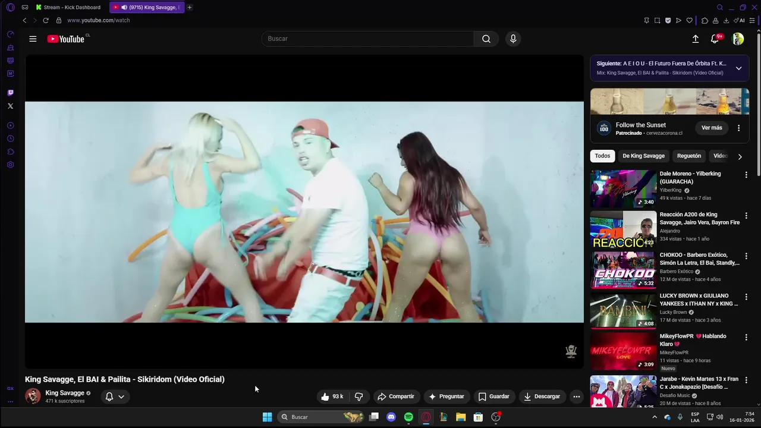
Task: Toggle notification bell for King Savagge
Action: click(109, 396)
